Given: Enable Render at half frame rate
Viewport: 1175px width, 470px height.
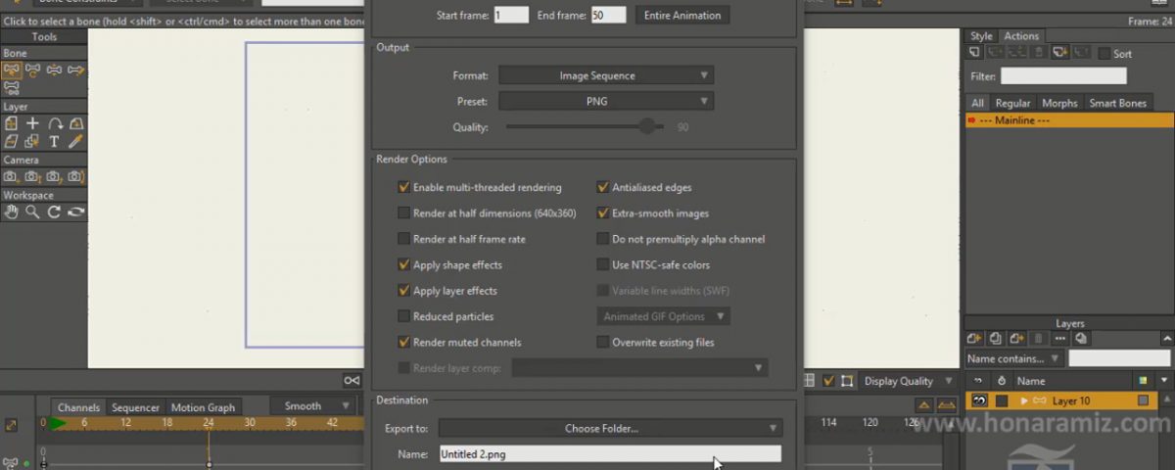Looking at the screenshot, I should click(x=403, y=239).
